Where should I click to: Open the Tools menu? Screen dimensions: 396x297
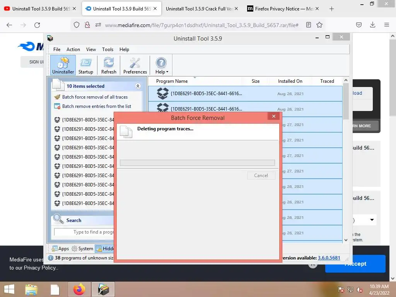click(108, 49)
